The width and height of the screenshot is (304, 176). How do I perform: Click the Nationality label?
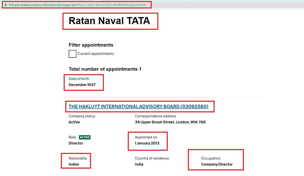78,158
